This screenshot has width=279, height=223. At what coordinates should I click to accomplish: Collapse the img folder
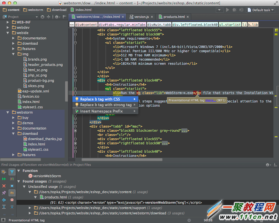pyautogui.click(x=13, y=54)
